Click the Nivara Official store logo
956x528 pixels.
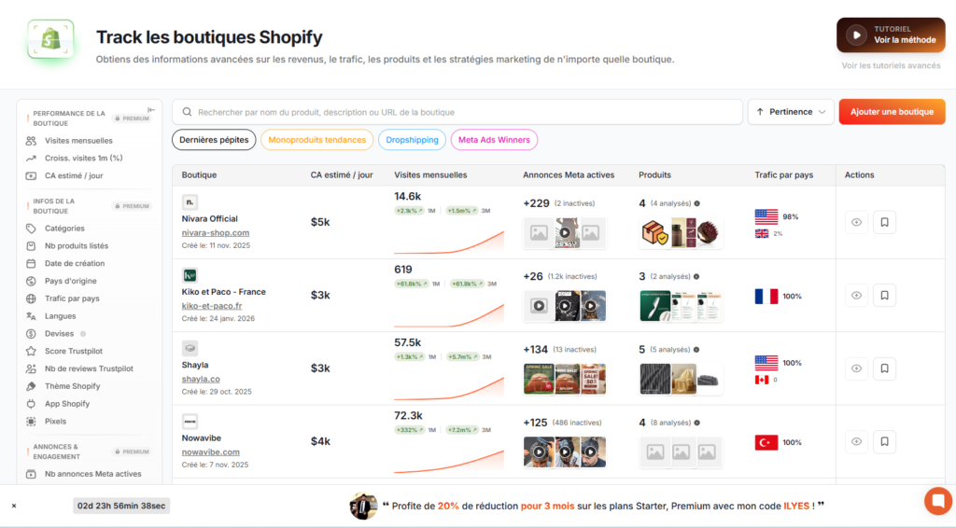pyautogui.click(x=190, y=201)
